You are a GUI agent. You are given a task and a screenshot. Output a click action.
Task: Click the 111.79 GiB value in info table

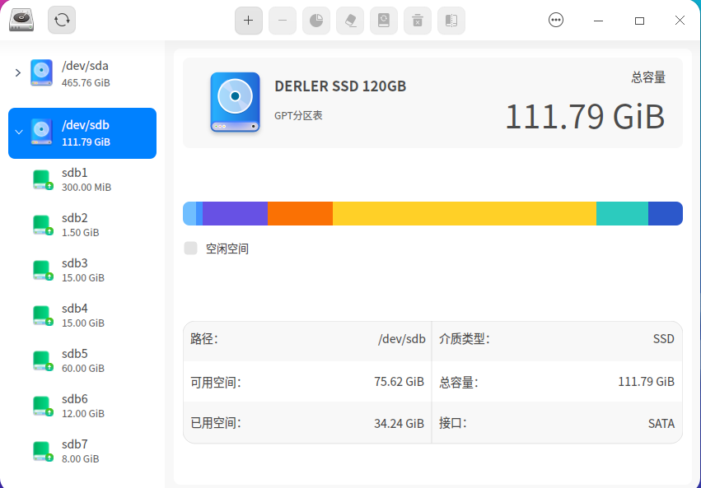(x=646, y=382)
